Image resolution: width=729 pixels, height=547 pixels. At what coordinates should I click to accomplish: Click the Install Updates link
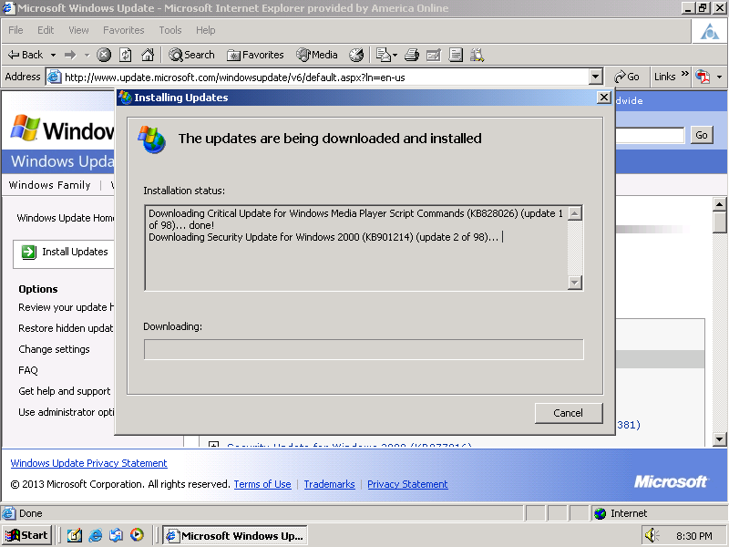(x=75, y=252)
